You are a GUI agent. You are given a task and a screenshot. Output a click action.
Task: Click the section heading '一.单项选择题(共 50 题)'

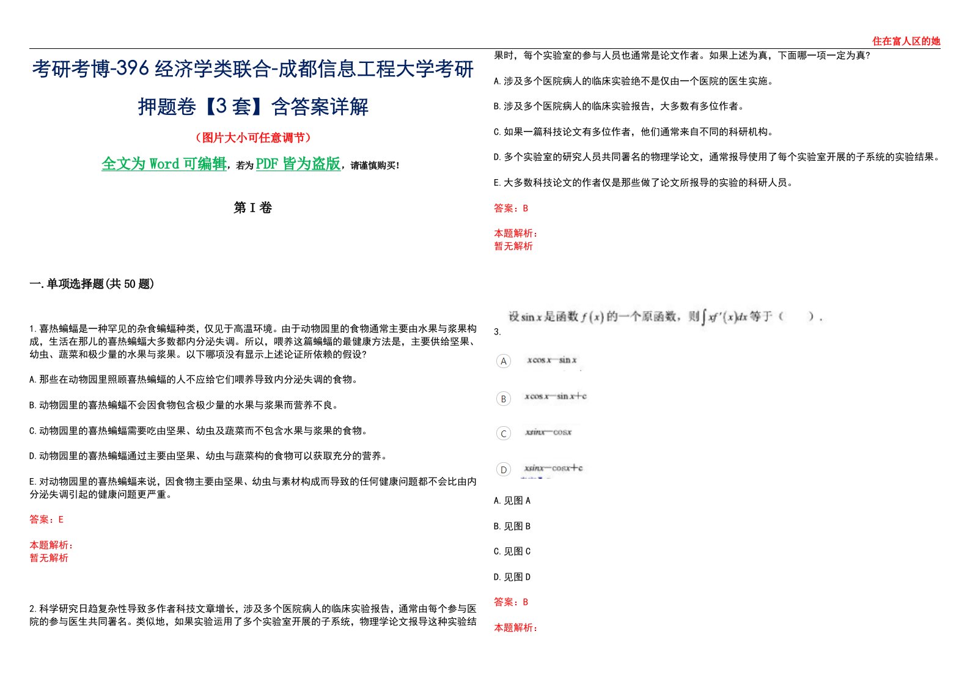pyautogui.click(x=92, y=284)
